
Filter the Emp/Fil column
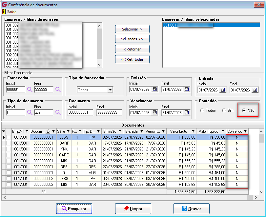coord(27,131)
